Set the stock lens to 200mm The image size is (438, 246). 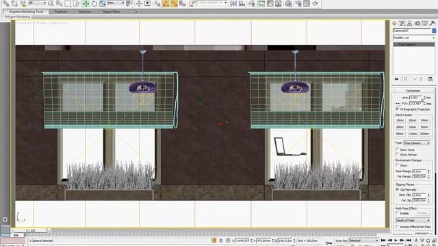(424, 134)
